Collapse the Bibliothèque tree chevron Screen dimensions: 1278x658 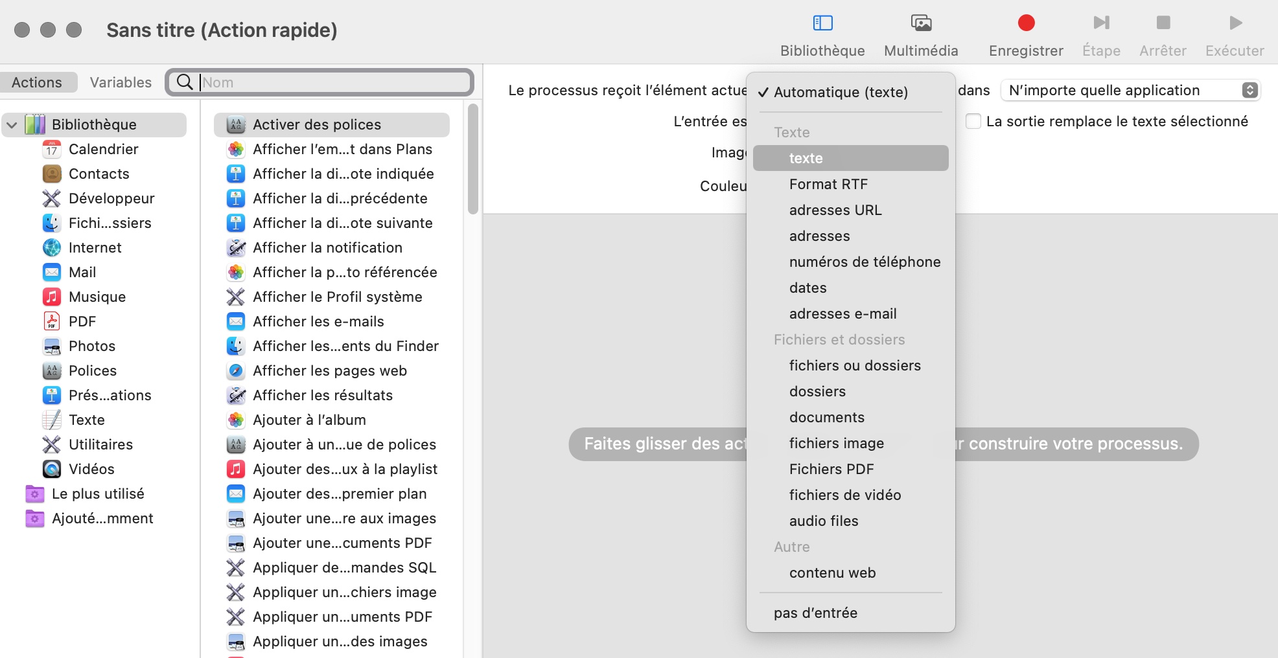[x=12, y=125]
